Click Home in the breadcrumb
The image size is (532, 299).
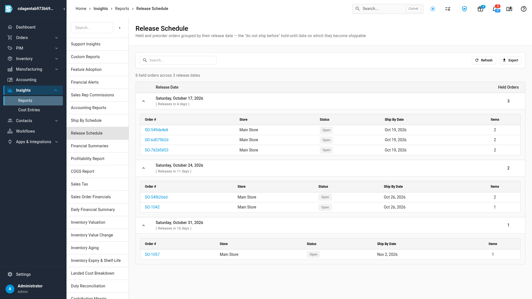click(81, 9)
